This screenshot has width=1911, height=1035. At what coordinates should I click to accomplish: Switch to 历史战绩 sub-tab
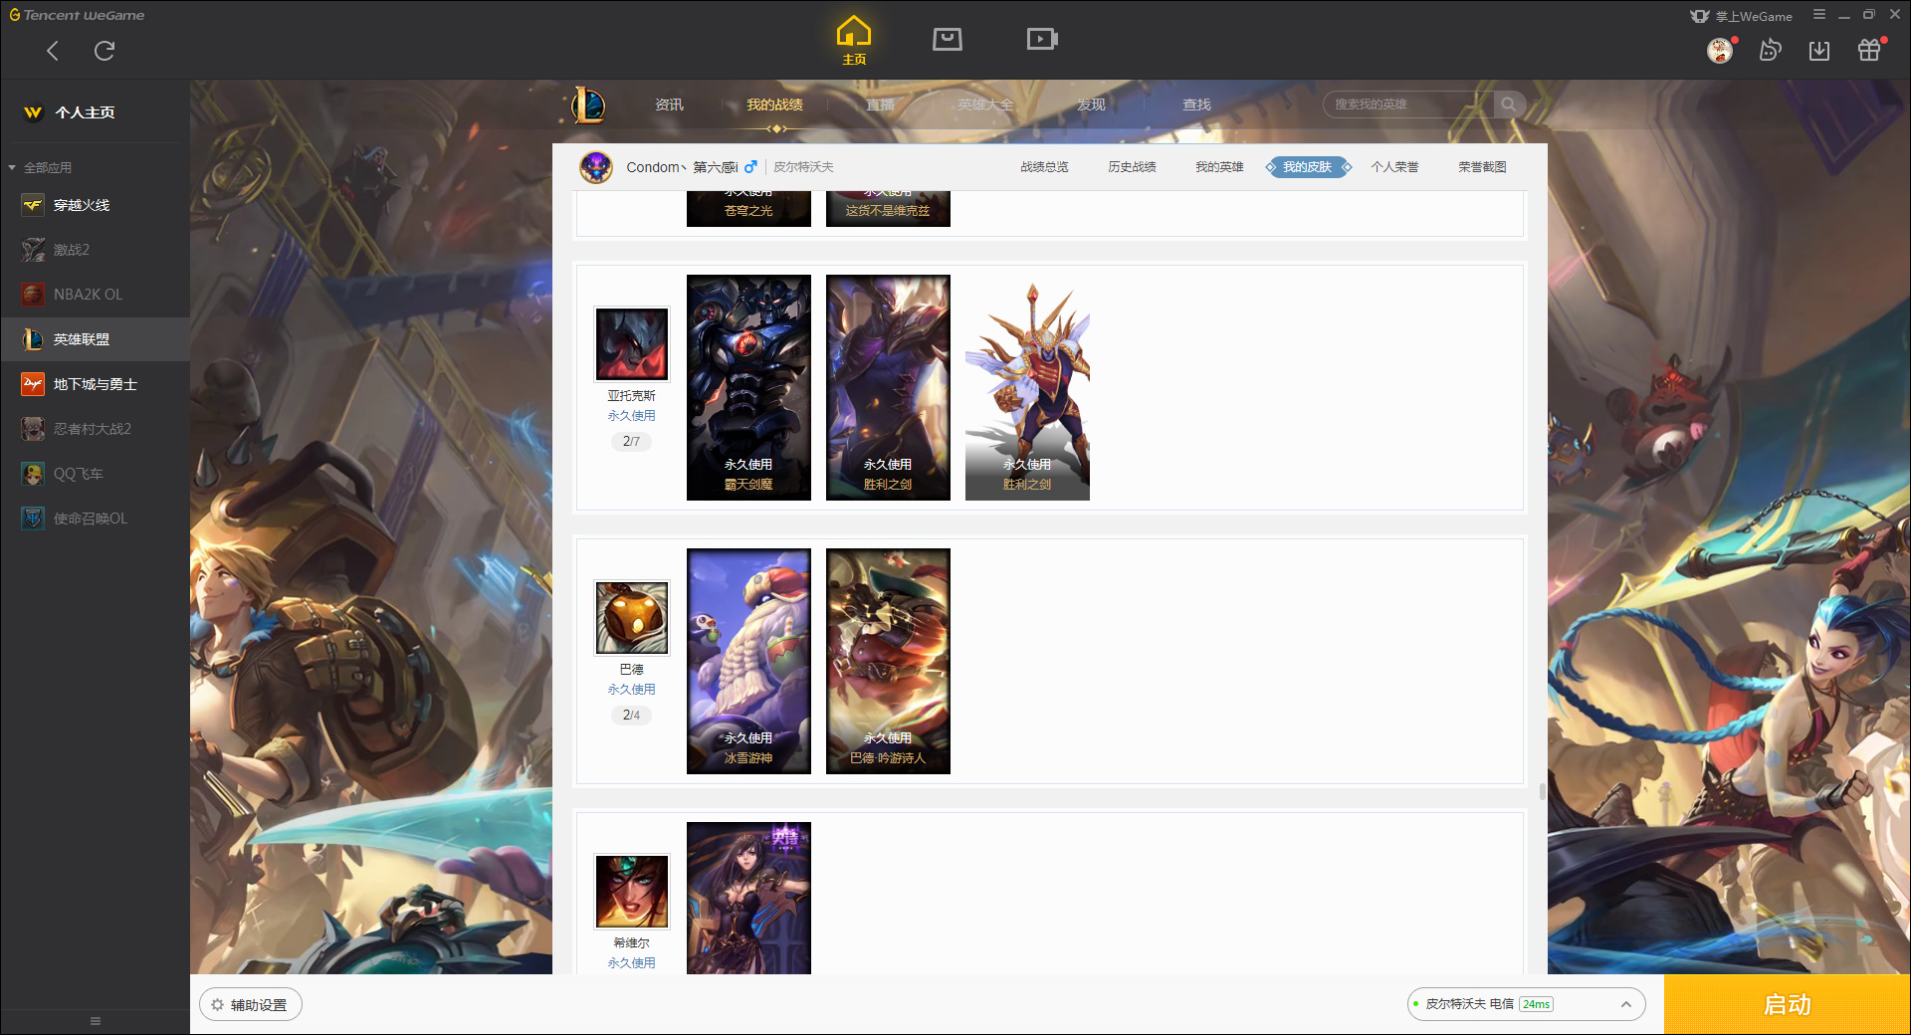(1132, 167)
